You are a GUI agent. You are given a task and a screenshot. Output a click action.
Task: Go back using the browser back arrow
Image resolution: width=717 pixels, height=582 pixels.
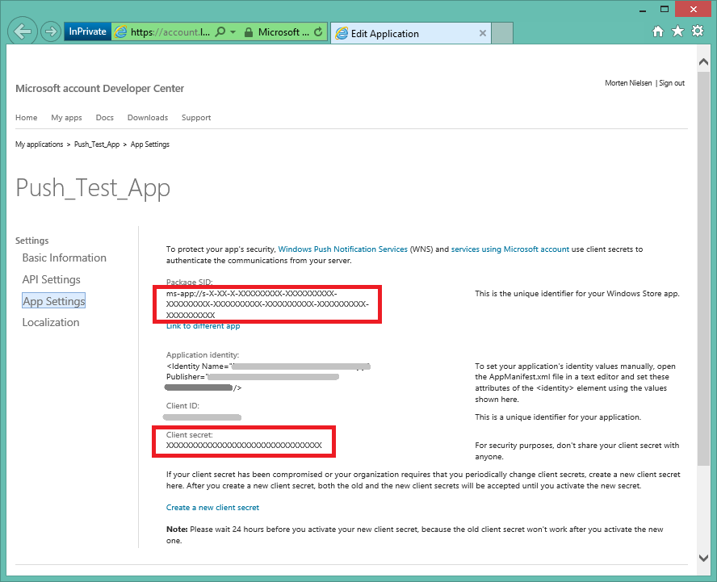point(23,31)
